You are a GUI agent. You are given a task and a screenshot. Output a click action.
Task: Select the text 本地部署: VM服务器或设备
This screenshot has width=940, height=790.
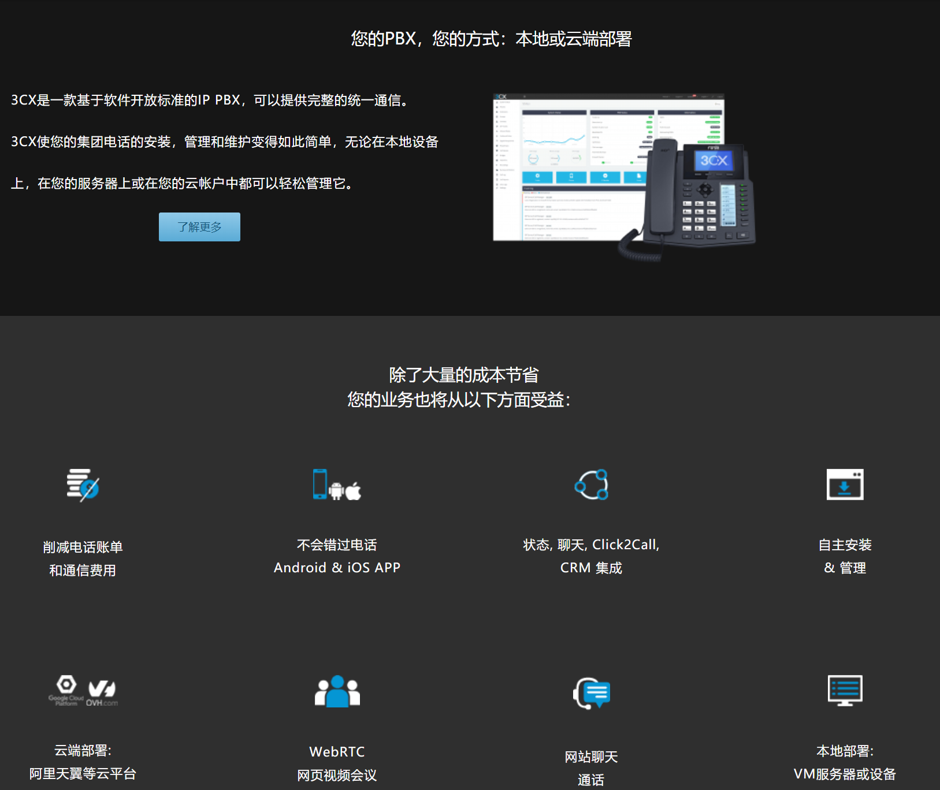tap(845, 762)
